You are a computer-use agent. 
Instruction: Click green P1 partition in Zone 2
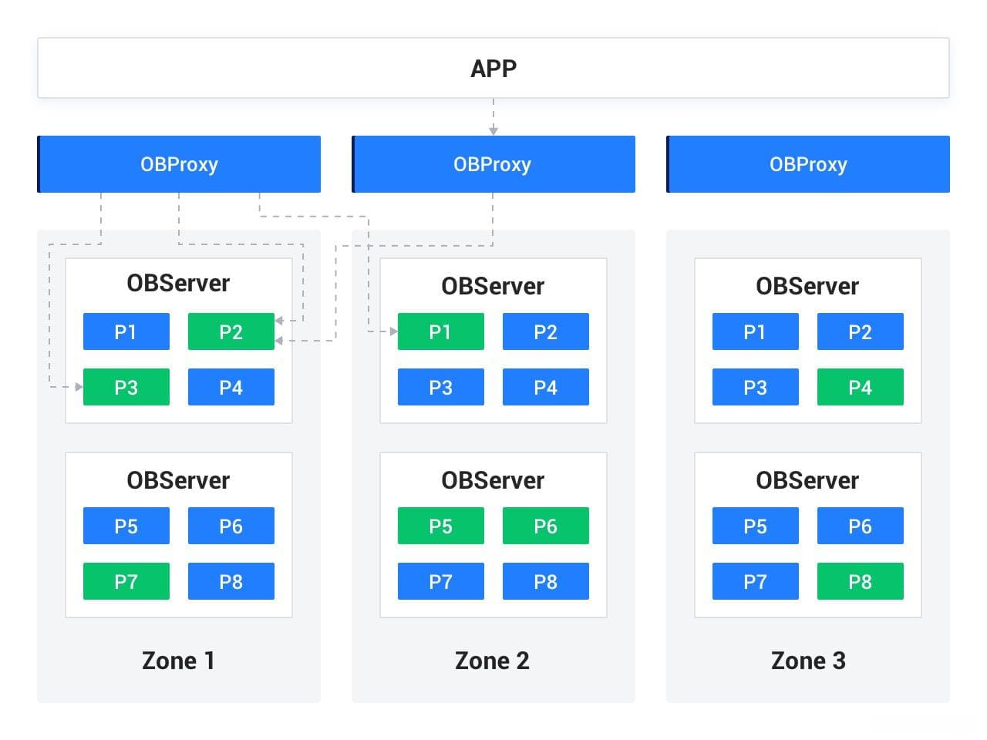click(441, 331)
